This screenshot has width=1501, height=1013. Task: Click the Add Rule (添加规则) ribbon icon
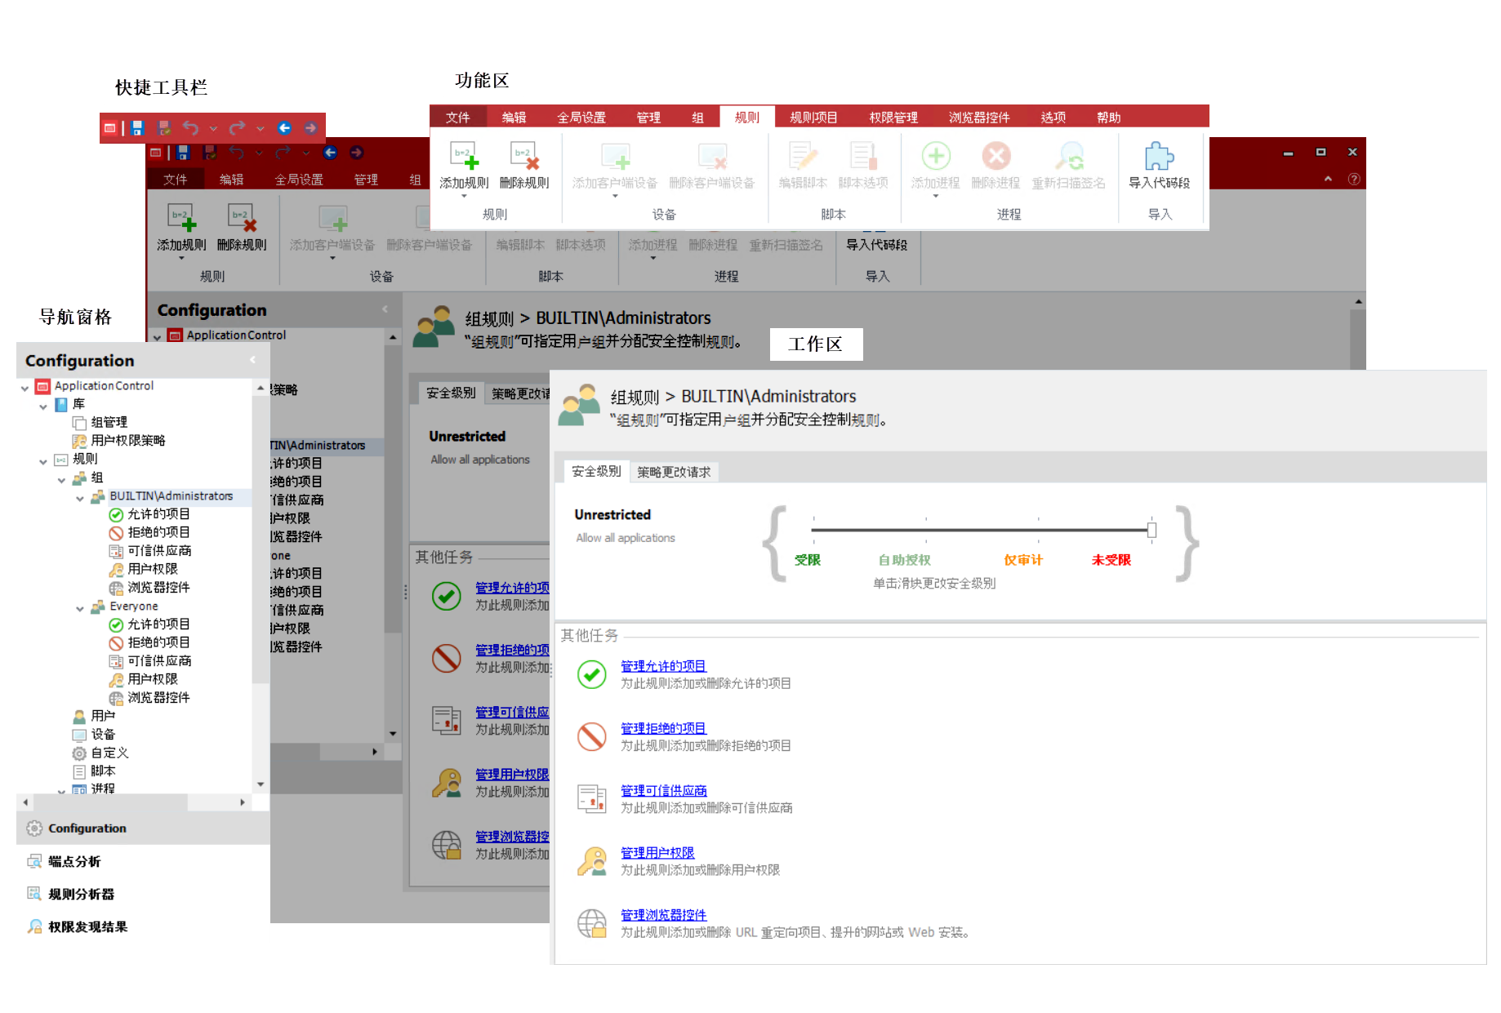(x=463, y=157)
